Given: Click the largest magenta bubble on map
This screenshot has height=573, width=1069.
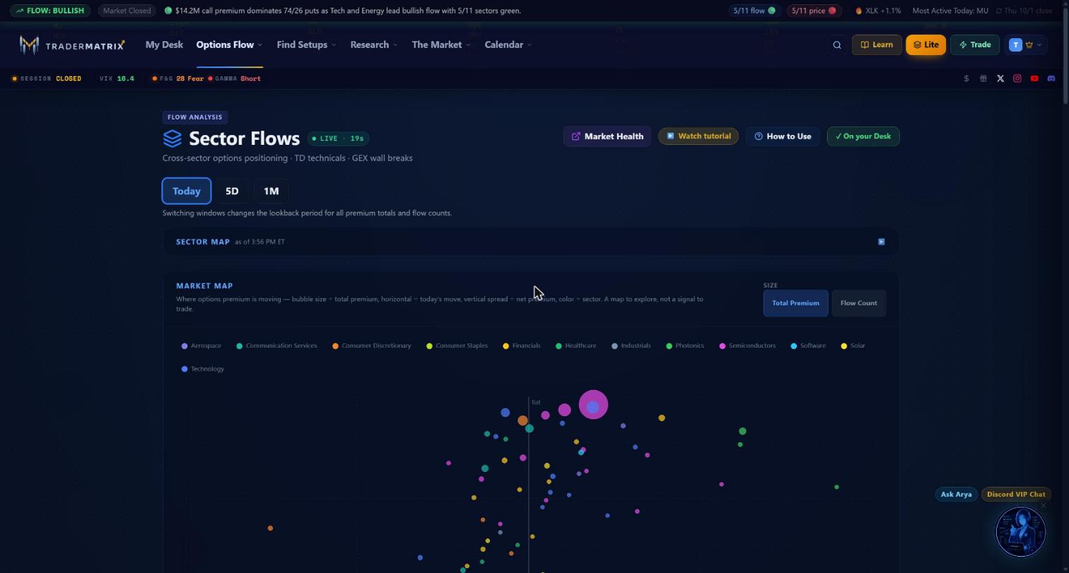Looking at the screenshot, I should (593, 405).
